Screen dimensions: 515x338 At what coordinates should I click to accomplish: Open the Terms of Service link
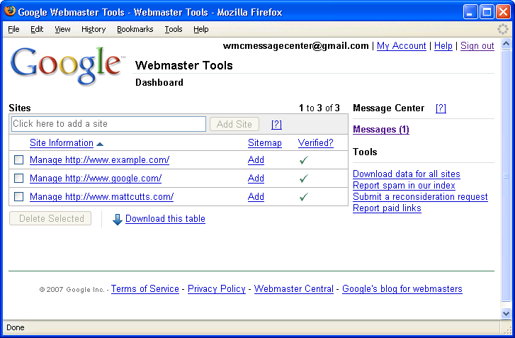tap(145, 288)
